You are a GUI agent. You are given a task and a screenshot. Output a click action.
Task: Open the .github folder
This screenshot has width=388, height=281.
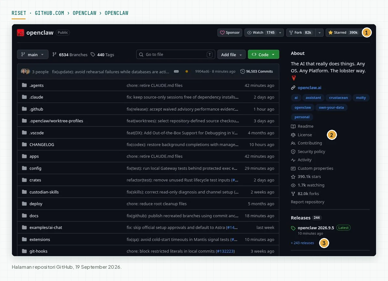36,109
